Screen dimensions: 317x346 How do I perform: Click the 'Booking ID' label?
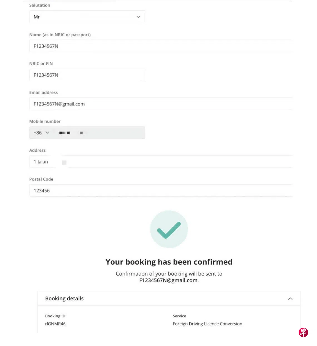55,316
